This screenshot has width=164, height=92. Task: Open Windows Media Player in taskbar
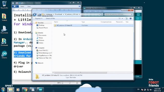(18, 90)
